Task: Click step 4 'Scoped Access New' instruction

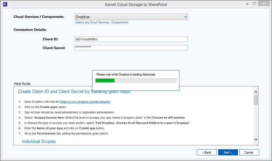Action: pos(105,118)
